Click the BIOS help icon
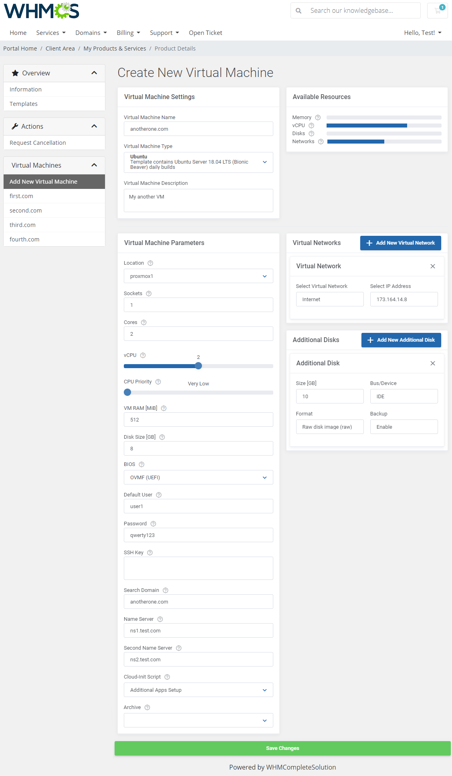Image resolution: width=452 pixels, height=776 pixels. coord(141,464)
